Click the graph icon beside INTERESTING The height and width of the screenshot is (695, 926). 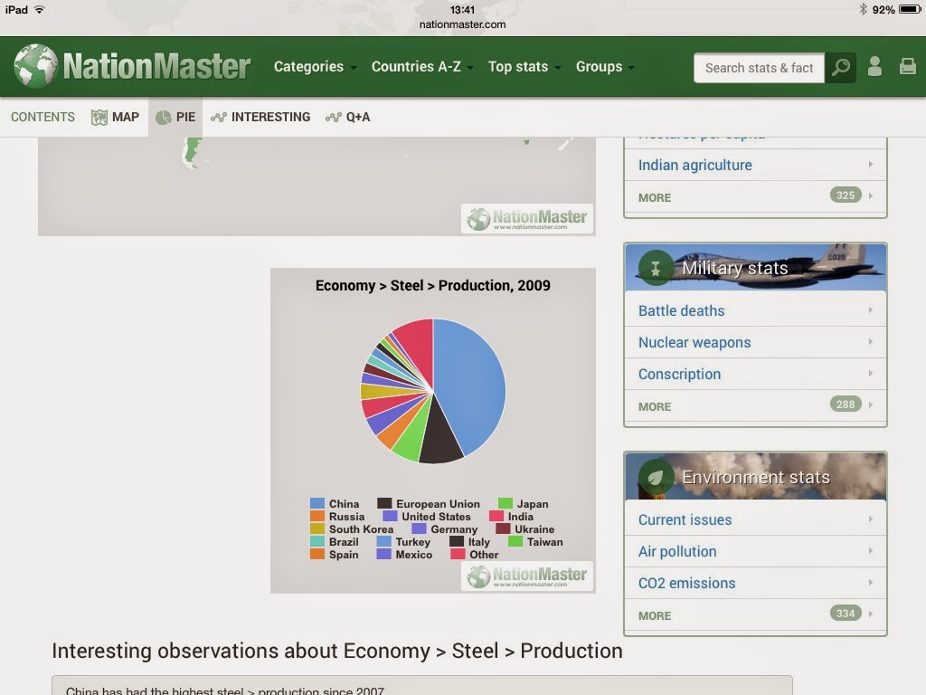219,117
